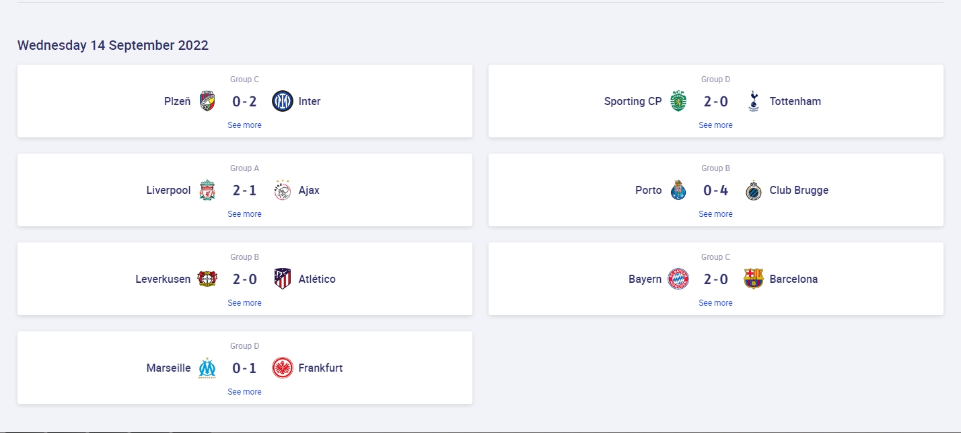Click the Club Brugge logo
The width and height of the screenshot is (961, 433).
coord(754,191)
